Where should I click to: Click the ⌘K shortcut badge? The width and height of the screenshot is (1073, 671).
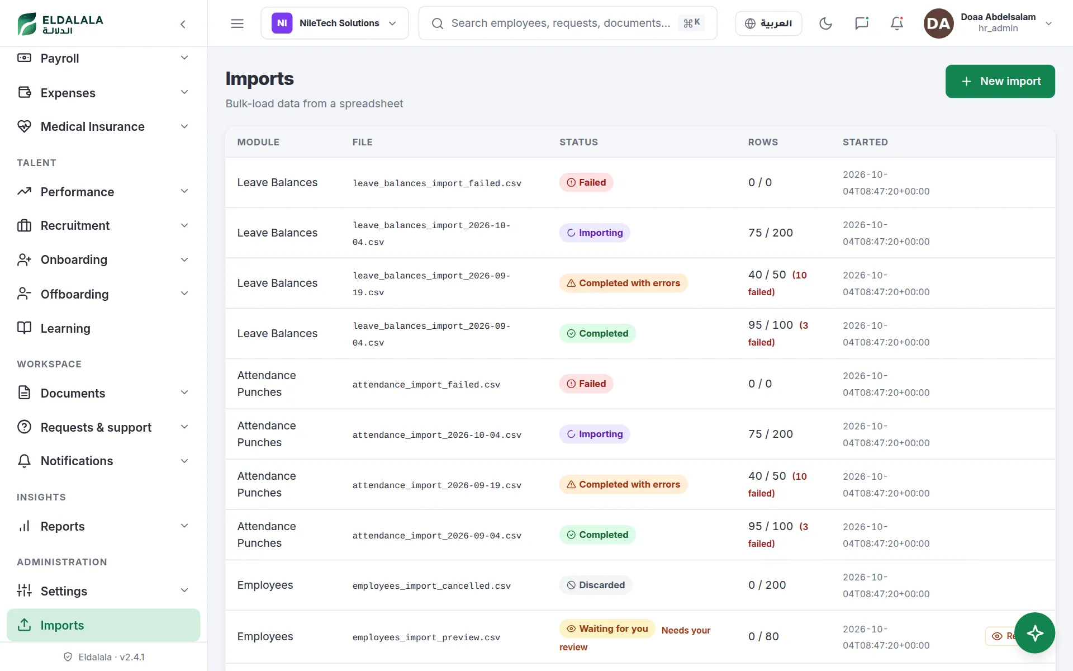click(x=691, y=23)
